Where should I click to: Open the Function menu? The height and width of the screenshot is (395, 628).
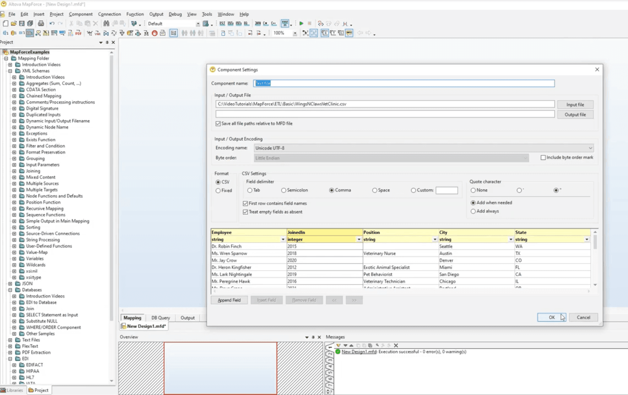(135, 14)
